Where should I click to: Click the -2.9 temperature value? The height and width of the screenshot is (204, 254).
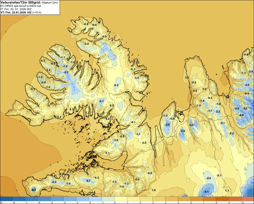[x=237, y=108]
